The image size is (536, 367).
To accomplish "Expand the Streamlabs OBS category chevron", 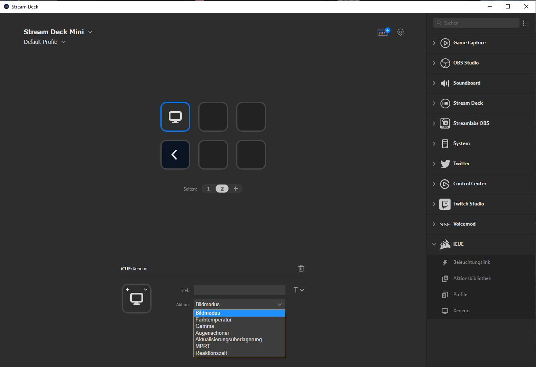I will (434, 123).
